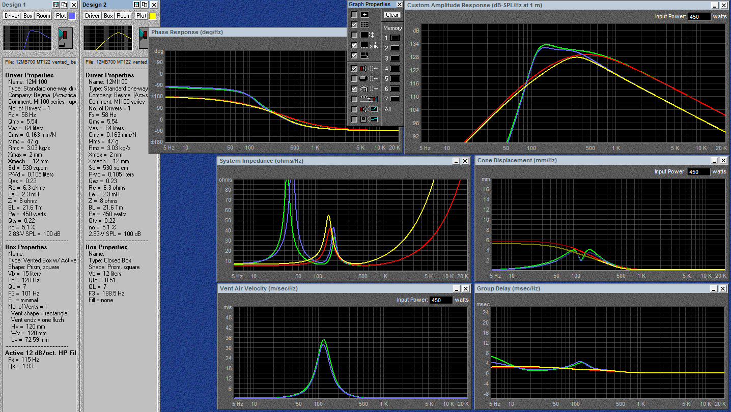Open the Driver settings for Design 2
The width and height of the screenshot is (731, 412).
pos(93,16)
